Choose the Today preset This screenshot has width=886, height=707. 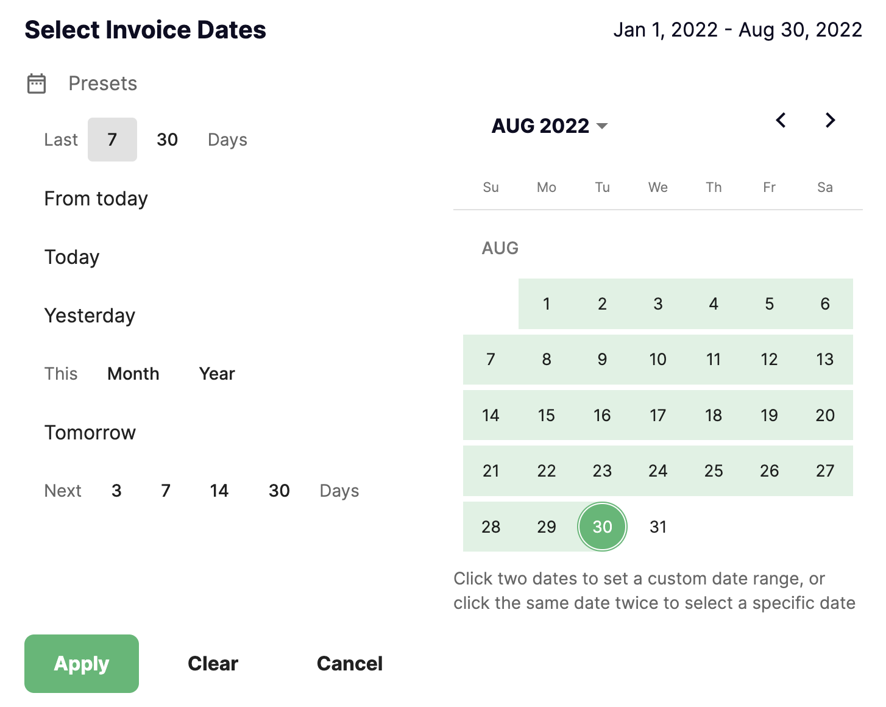pos(72,257)
